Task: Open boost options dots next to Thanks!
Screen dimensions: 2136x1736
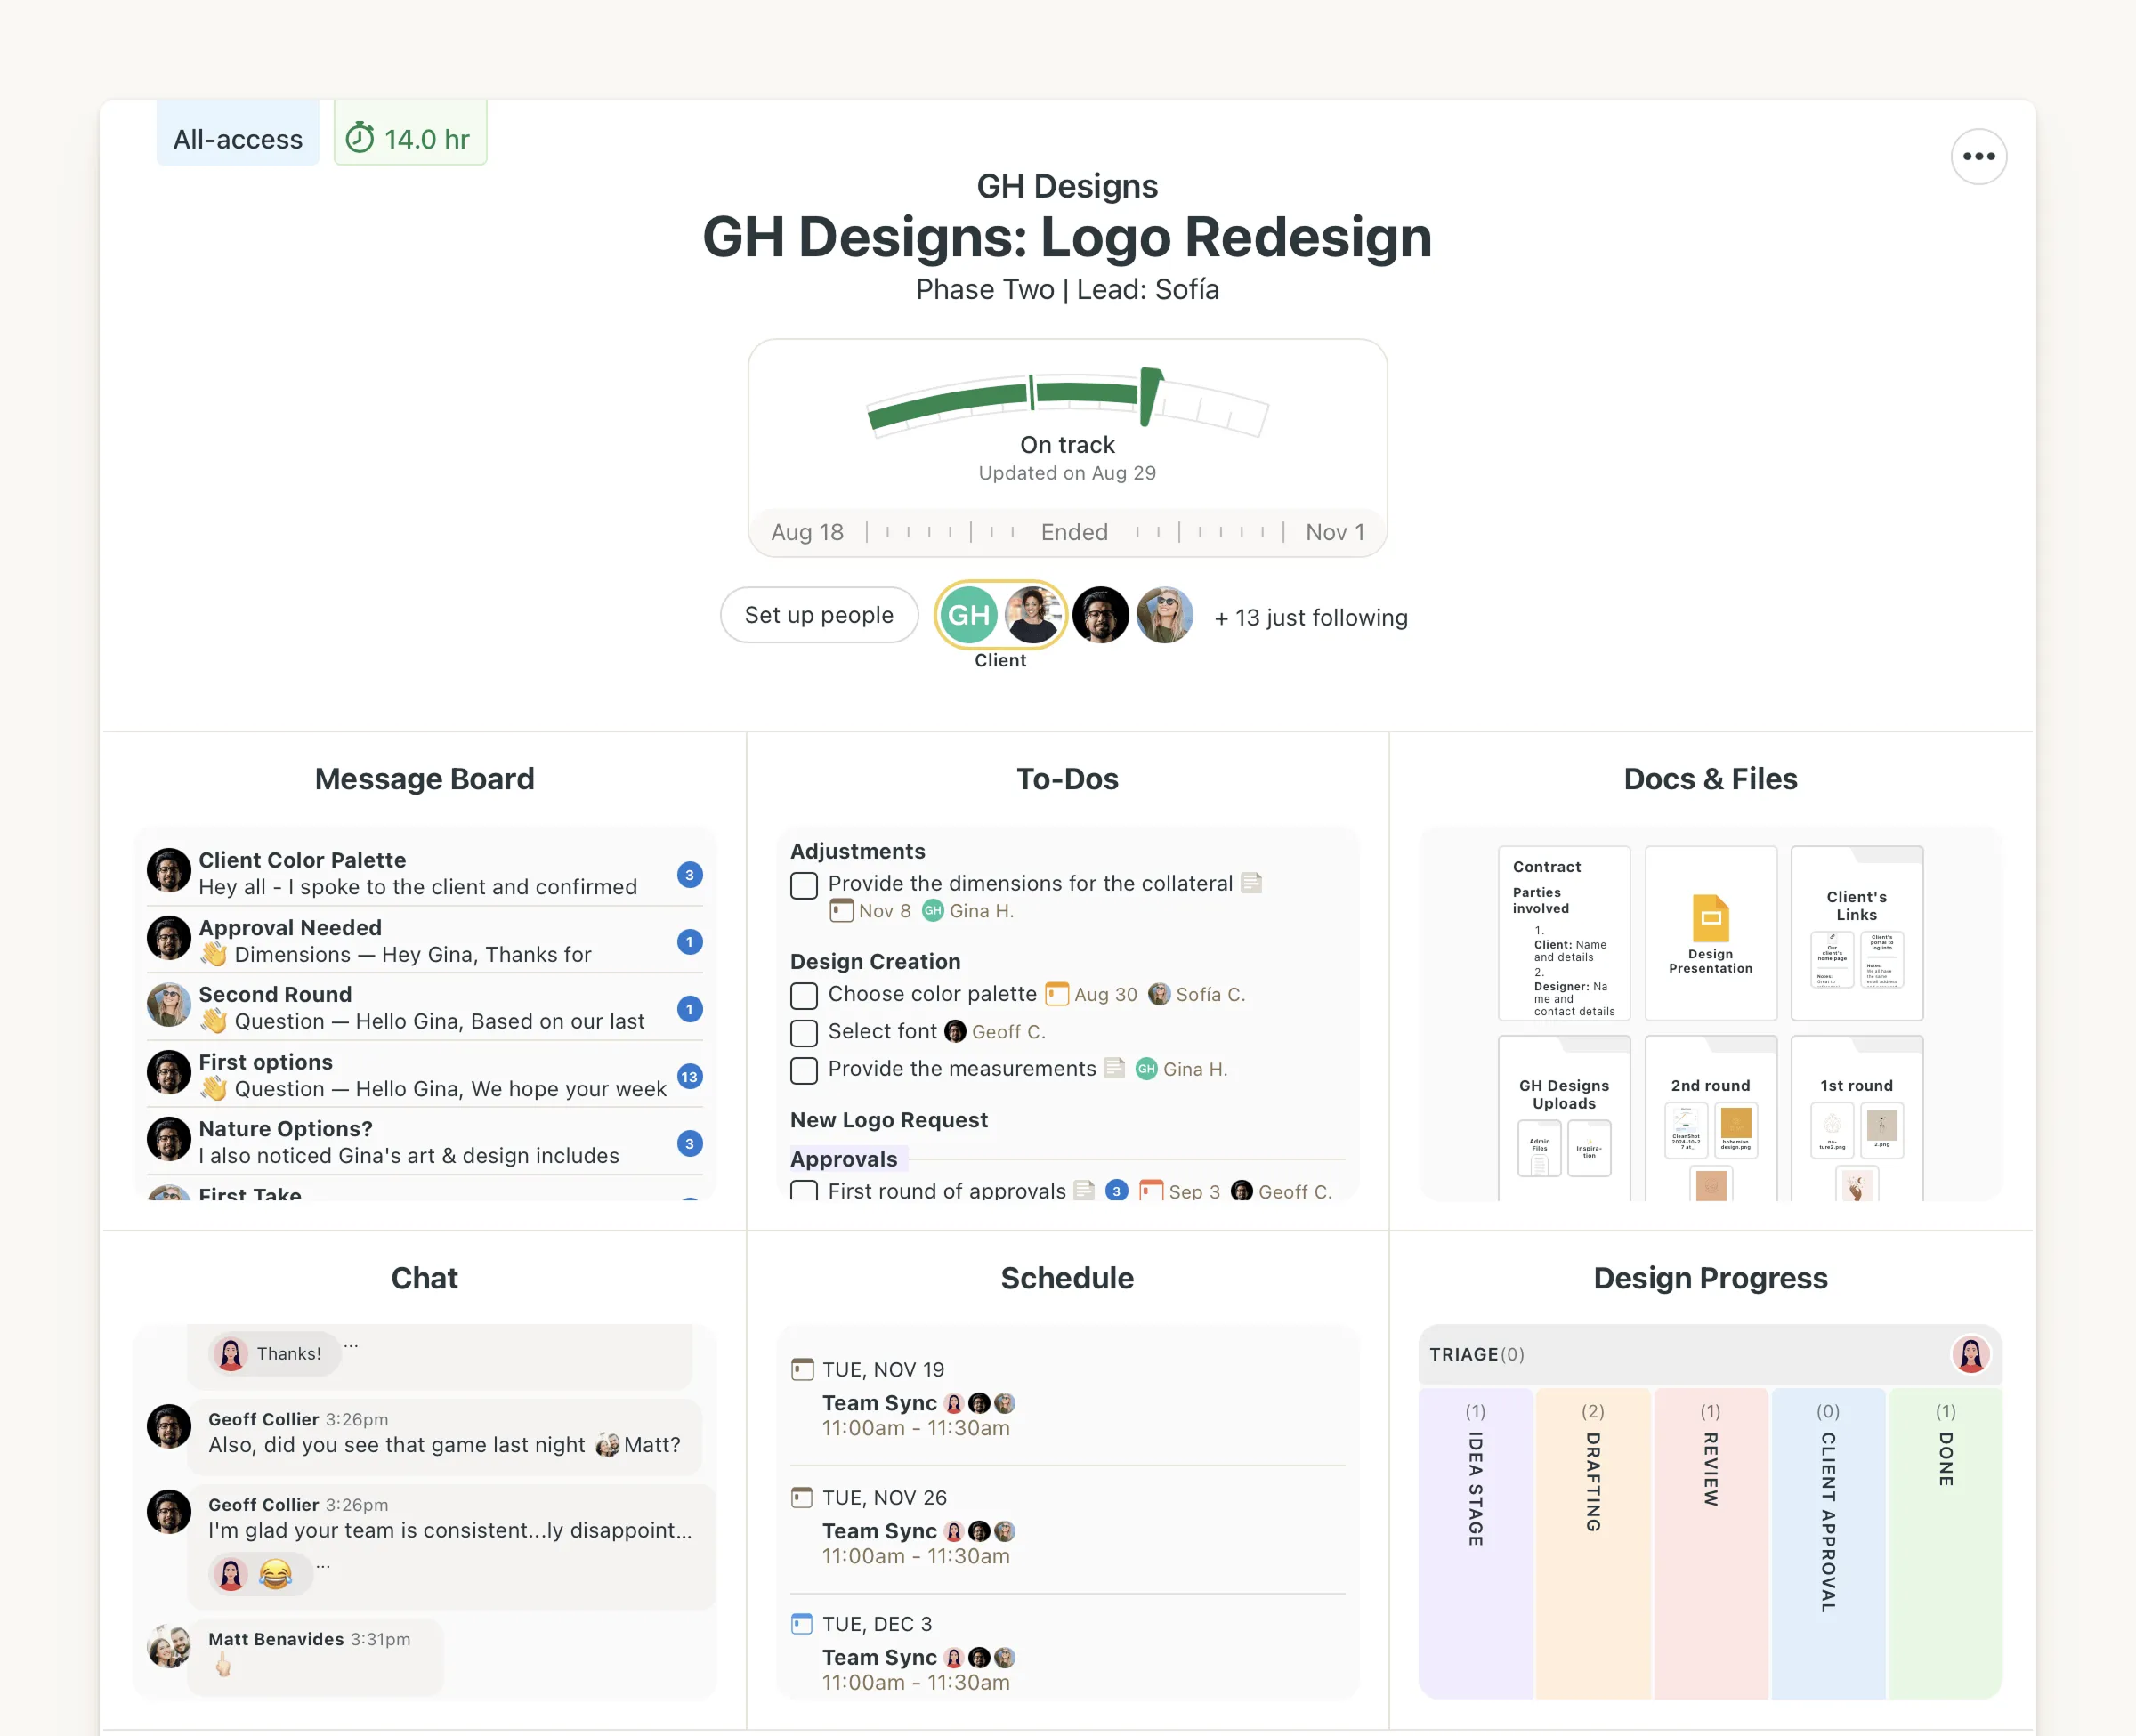Action: [351, 1345]
